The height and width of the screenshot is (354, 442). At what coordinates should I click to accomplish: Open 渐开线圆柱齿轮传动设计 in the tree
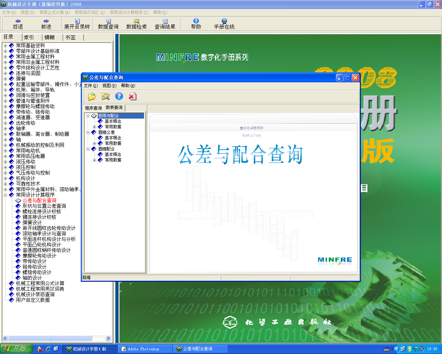49,228
